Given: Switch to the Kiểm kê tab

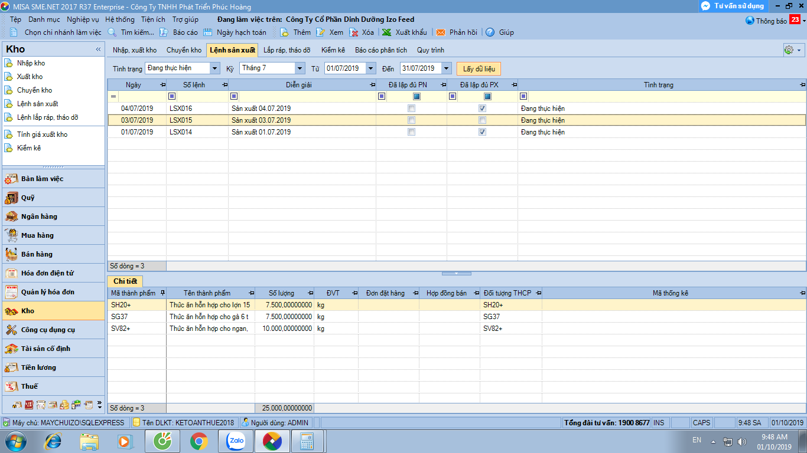Looking at the screenshot, I should point(333,50).
